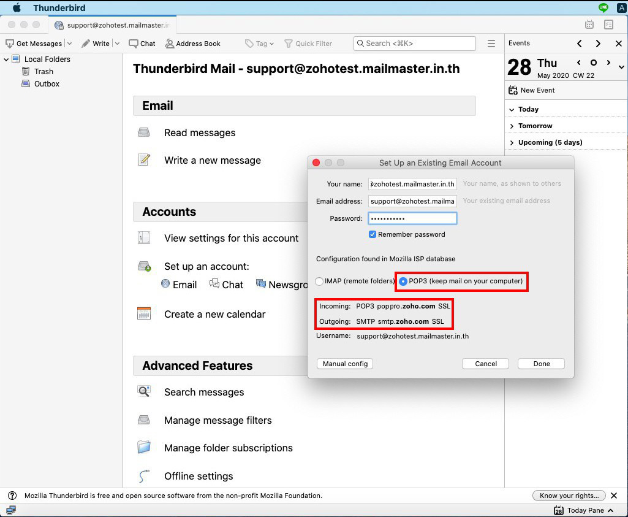Switch to the support@zohotest.mailmaster tab

coord(113,25)
